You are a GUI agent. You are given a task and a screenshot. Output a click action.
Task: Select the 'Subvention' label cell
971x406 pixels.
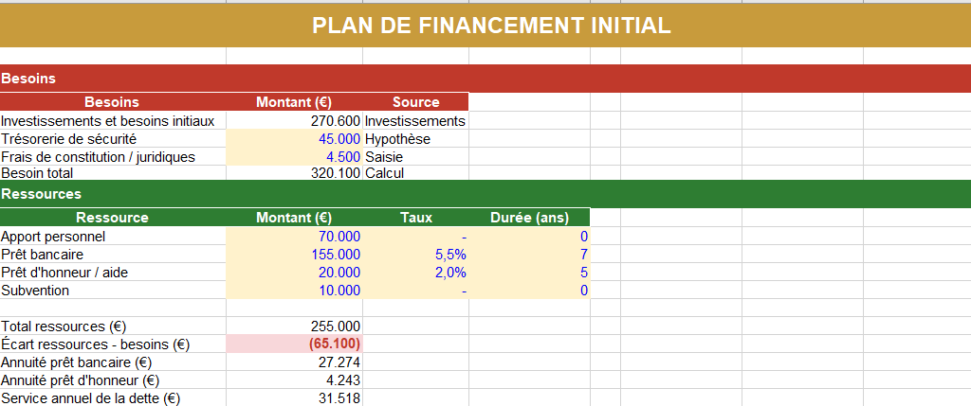pos(113,290)
